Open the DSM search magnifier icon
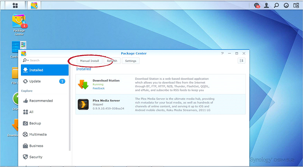 [x=276, y=5]
